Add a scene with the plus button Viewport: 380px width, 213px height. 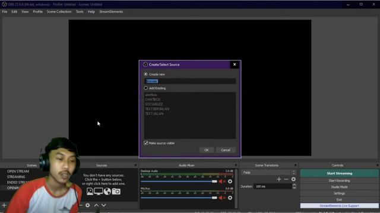[4, 205]
